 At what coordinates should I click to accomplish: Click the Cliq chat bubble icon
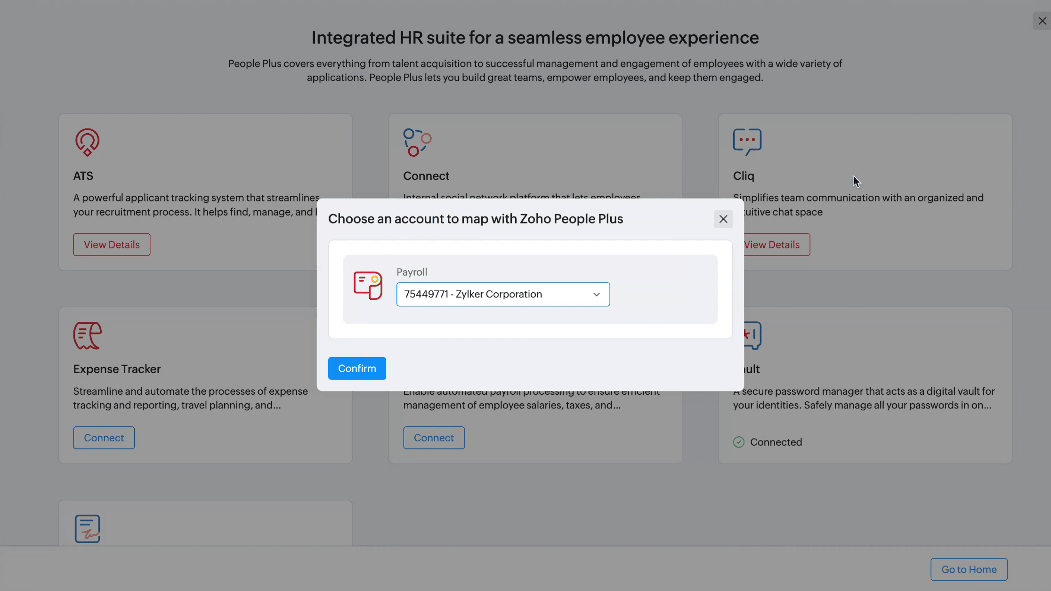[746, 142]
